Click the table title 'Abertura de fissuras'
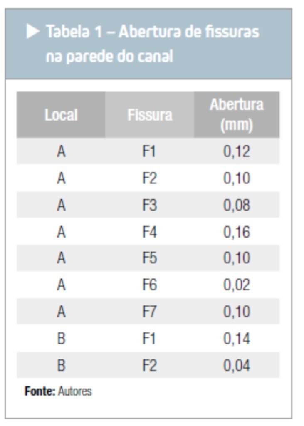 [189, 32]
